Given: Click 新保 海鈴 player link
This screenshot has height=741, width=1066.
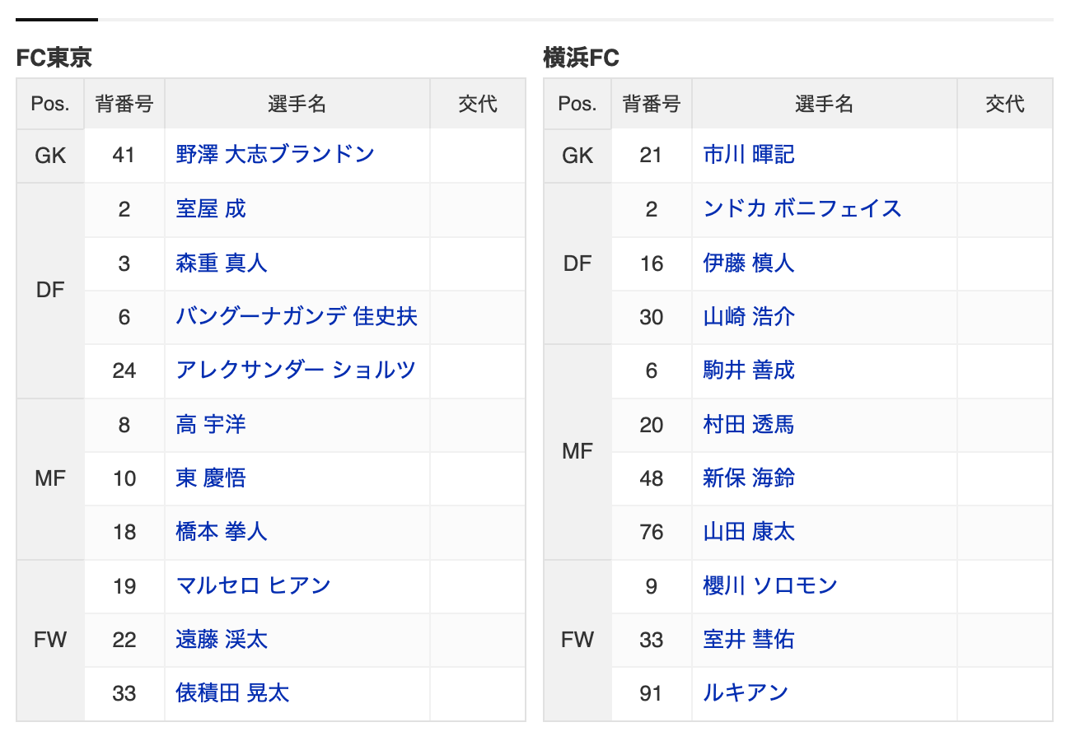Looking at the screenshot, I should pyautogui.click(x=749, y=478).
